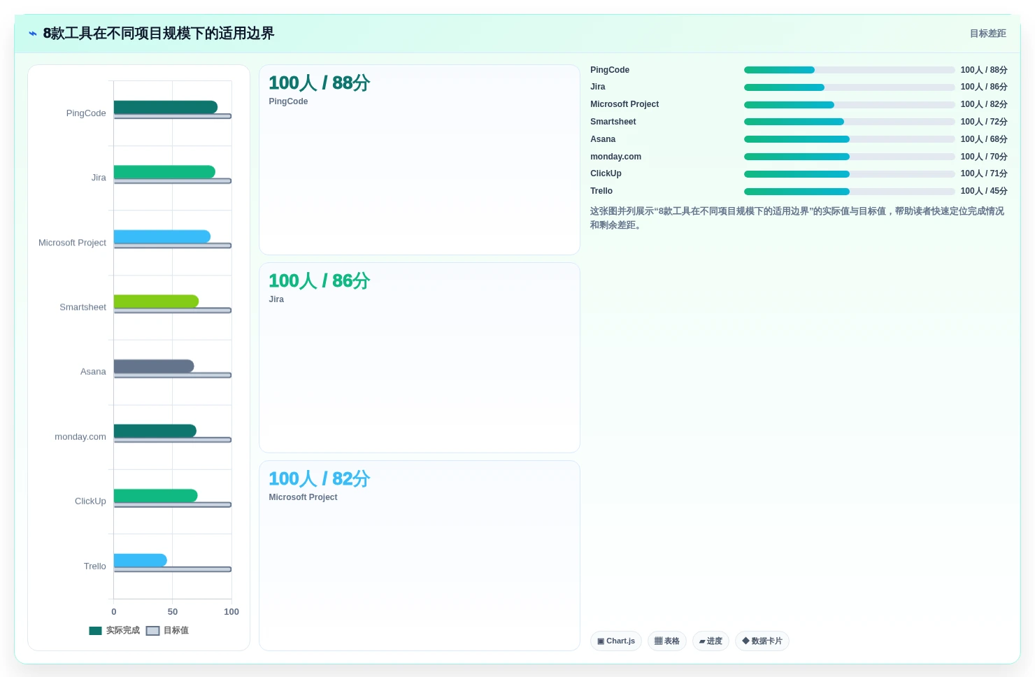1035x677 pixels.
Task: Click the PingCode progress bar in the list
Action: (x=850, y=70)
